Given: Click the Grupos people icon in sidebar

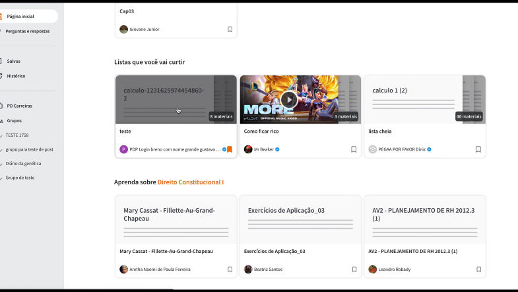Looking at the screenshot, I should (1, 121).
